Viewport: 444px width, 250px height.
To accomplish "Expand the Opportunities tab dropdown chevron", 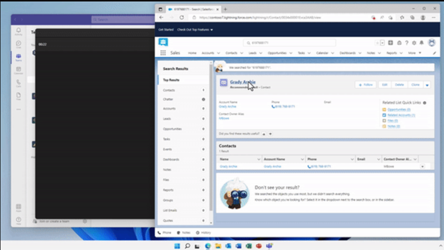I will (291, 53).
